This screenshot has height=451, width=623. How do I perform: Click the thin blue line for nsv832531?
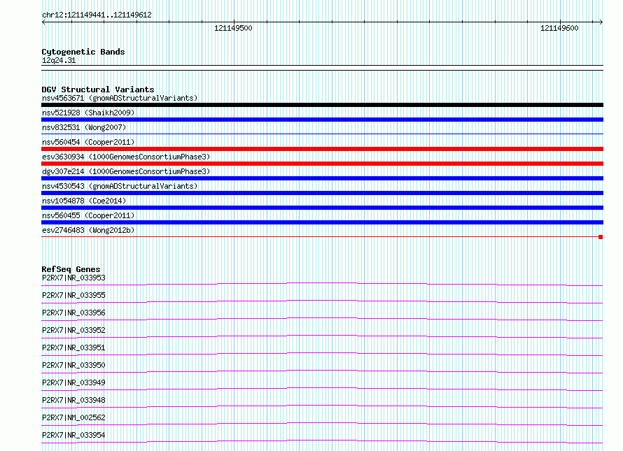[322, 134]
